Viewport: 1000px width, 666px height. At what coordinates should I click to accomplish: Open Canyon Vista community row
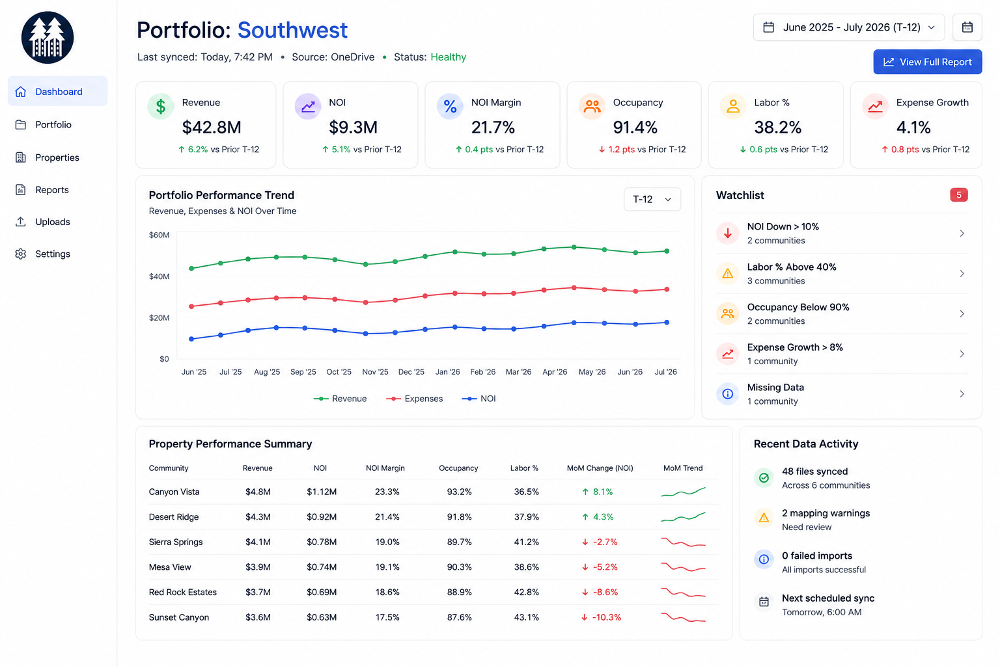point(434,492)
